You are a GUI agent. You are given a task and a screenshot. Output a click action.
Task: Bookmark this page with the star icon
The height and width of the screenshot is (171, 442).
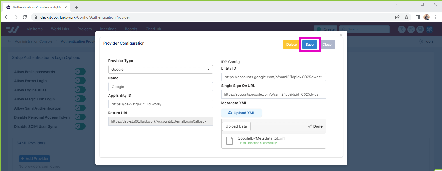406,17
